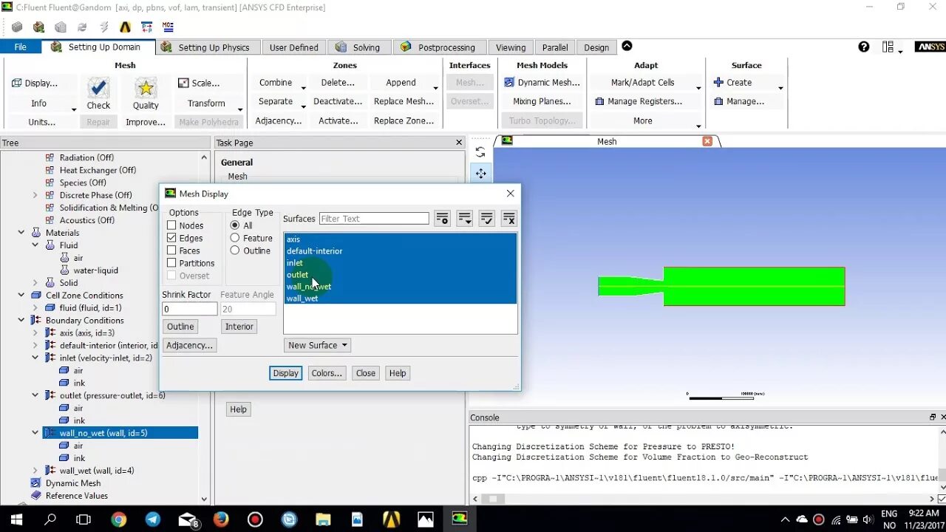The height and width of the screenshot is (532, 946).
Task: Click the Adjacency... button in dialog
Action: coord(189,345)
